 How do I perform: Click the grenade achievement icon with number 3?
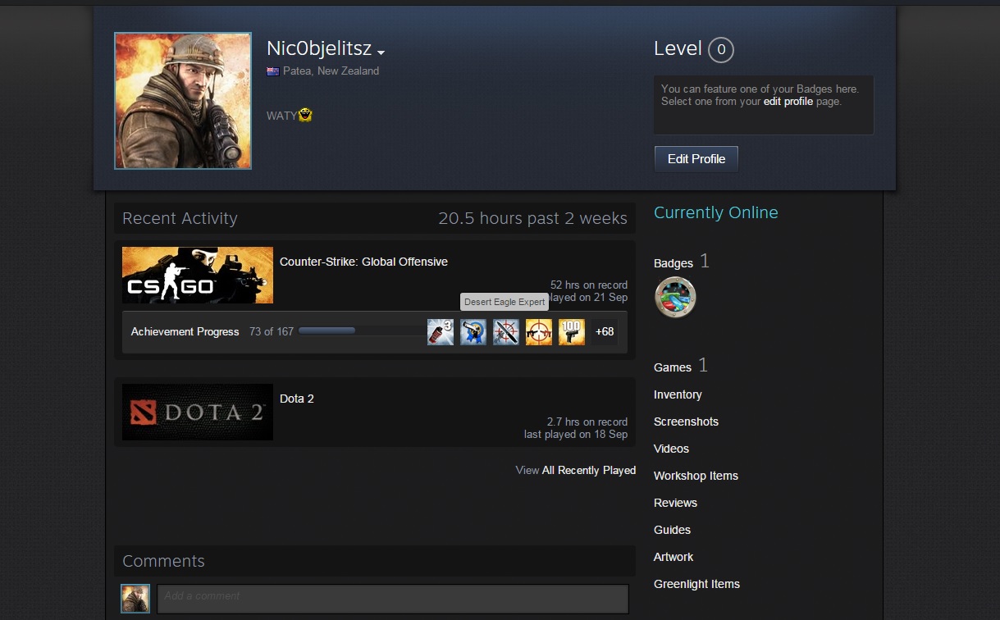(x=441, y=332)
